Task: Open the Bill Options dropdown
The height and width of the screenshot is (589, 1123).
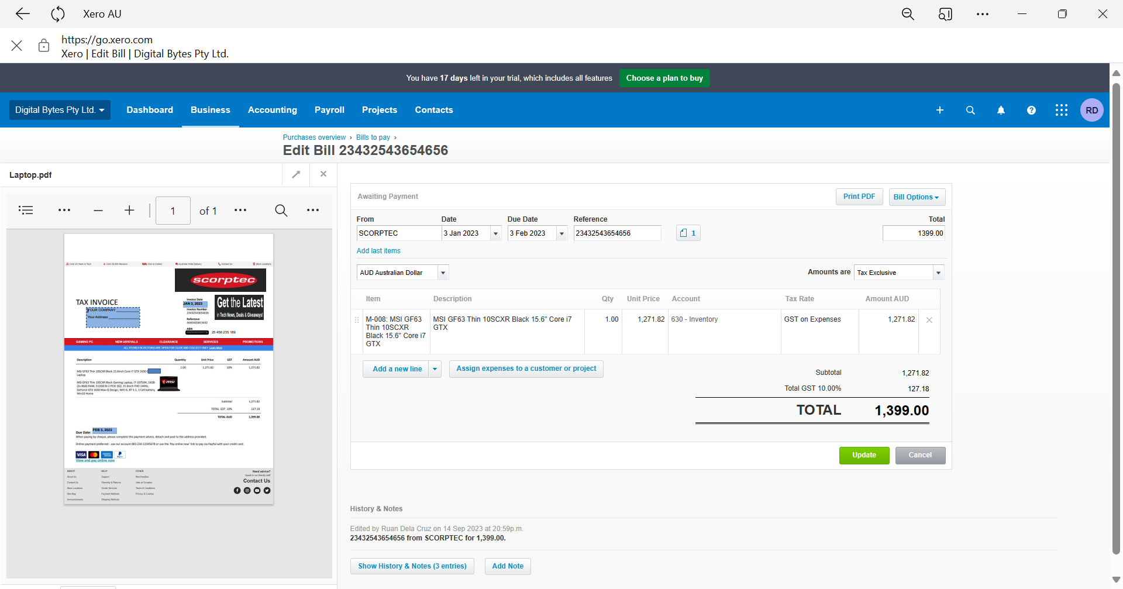Action: coord(917,197)
